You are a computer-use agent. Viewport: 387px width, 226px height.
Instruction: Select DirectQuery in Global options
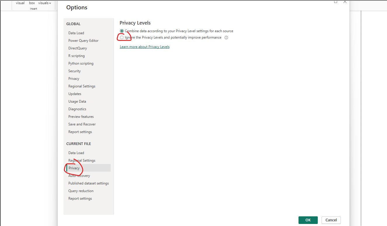78,48
